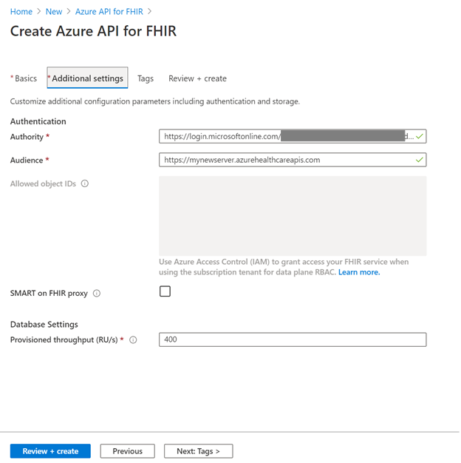Show info for SMART on FHIR proxy
This screenshot has width=461, height=463.
97,293
